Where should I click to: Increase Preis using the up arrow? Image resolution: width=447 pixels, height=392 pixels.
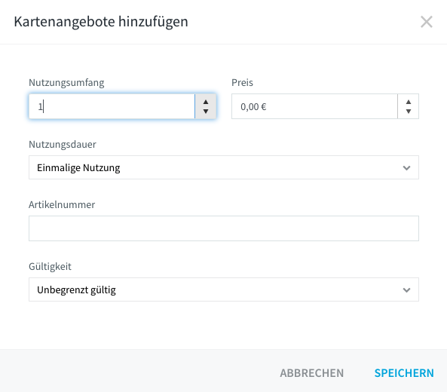(409, 102)
